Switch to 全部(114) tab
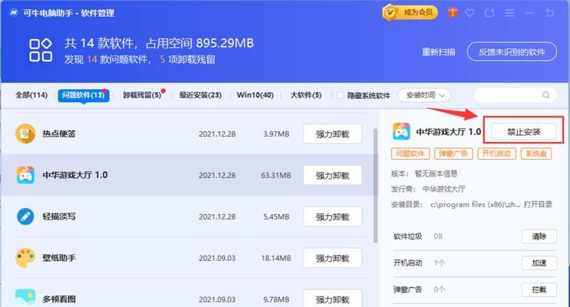The image size is (570, 307). coord(31,95)
